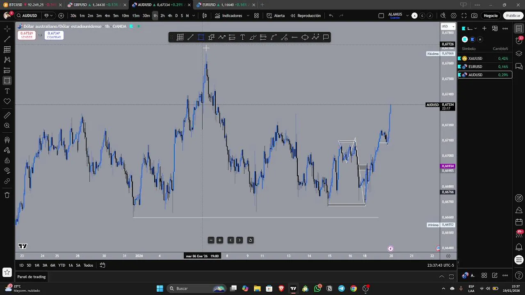Click the AUDUSD symbol search field
The width and height of the screenshot is (525, 295).
click(x=28, y=16)
